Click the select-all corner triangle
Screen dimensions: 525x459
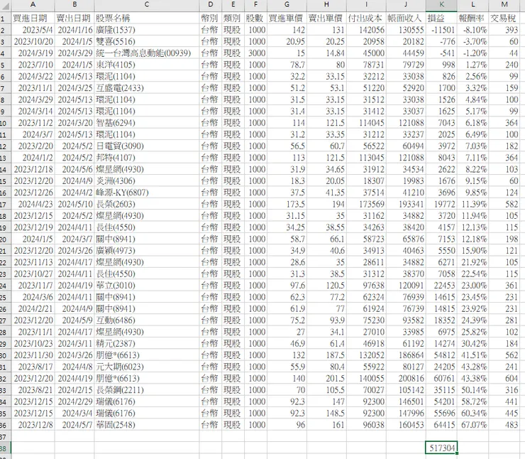(x=6, y=6)
